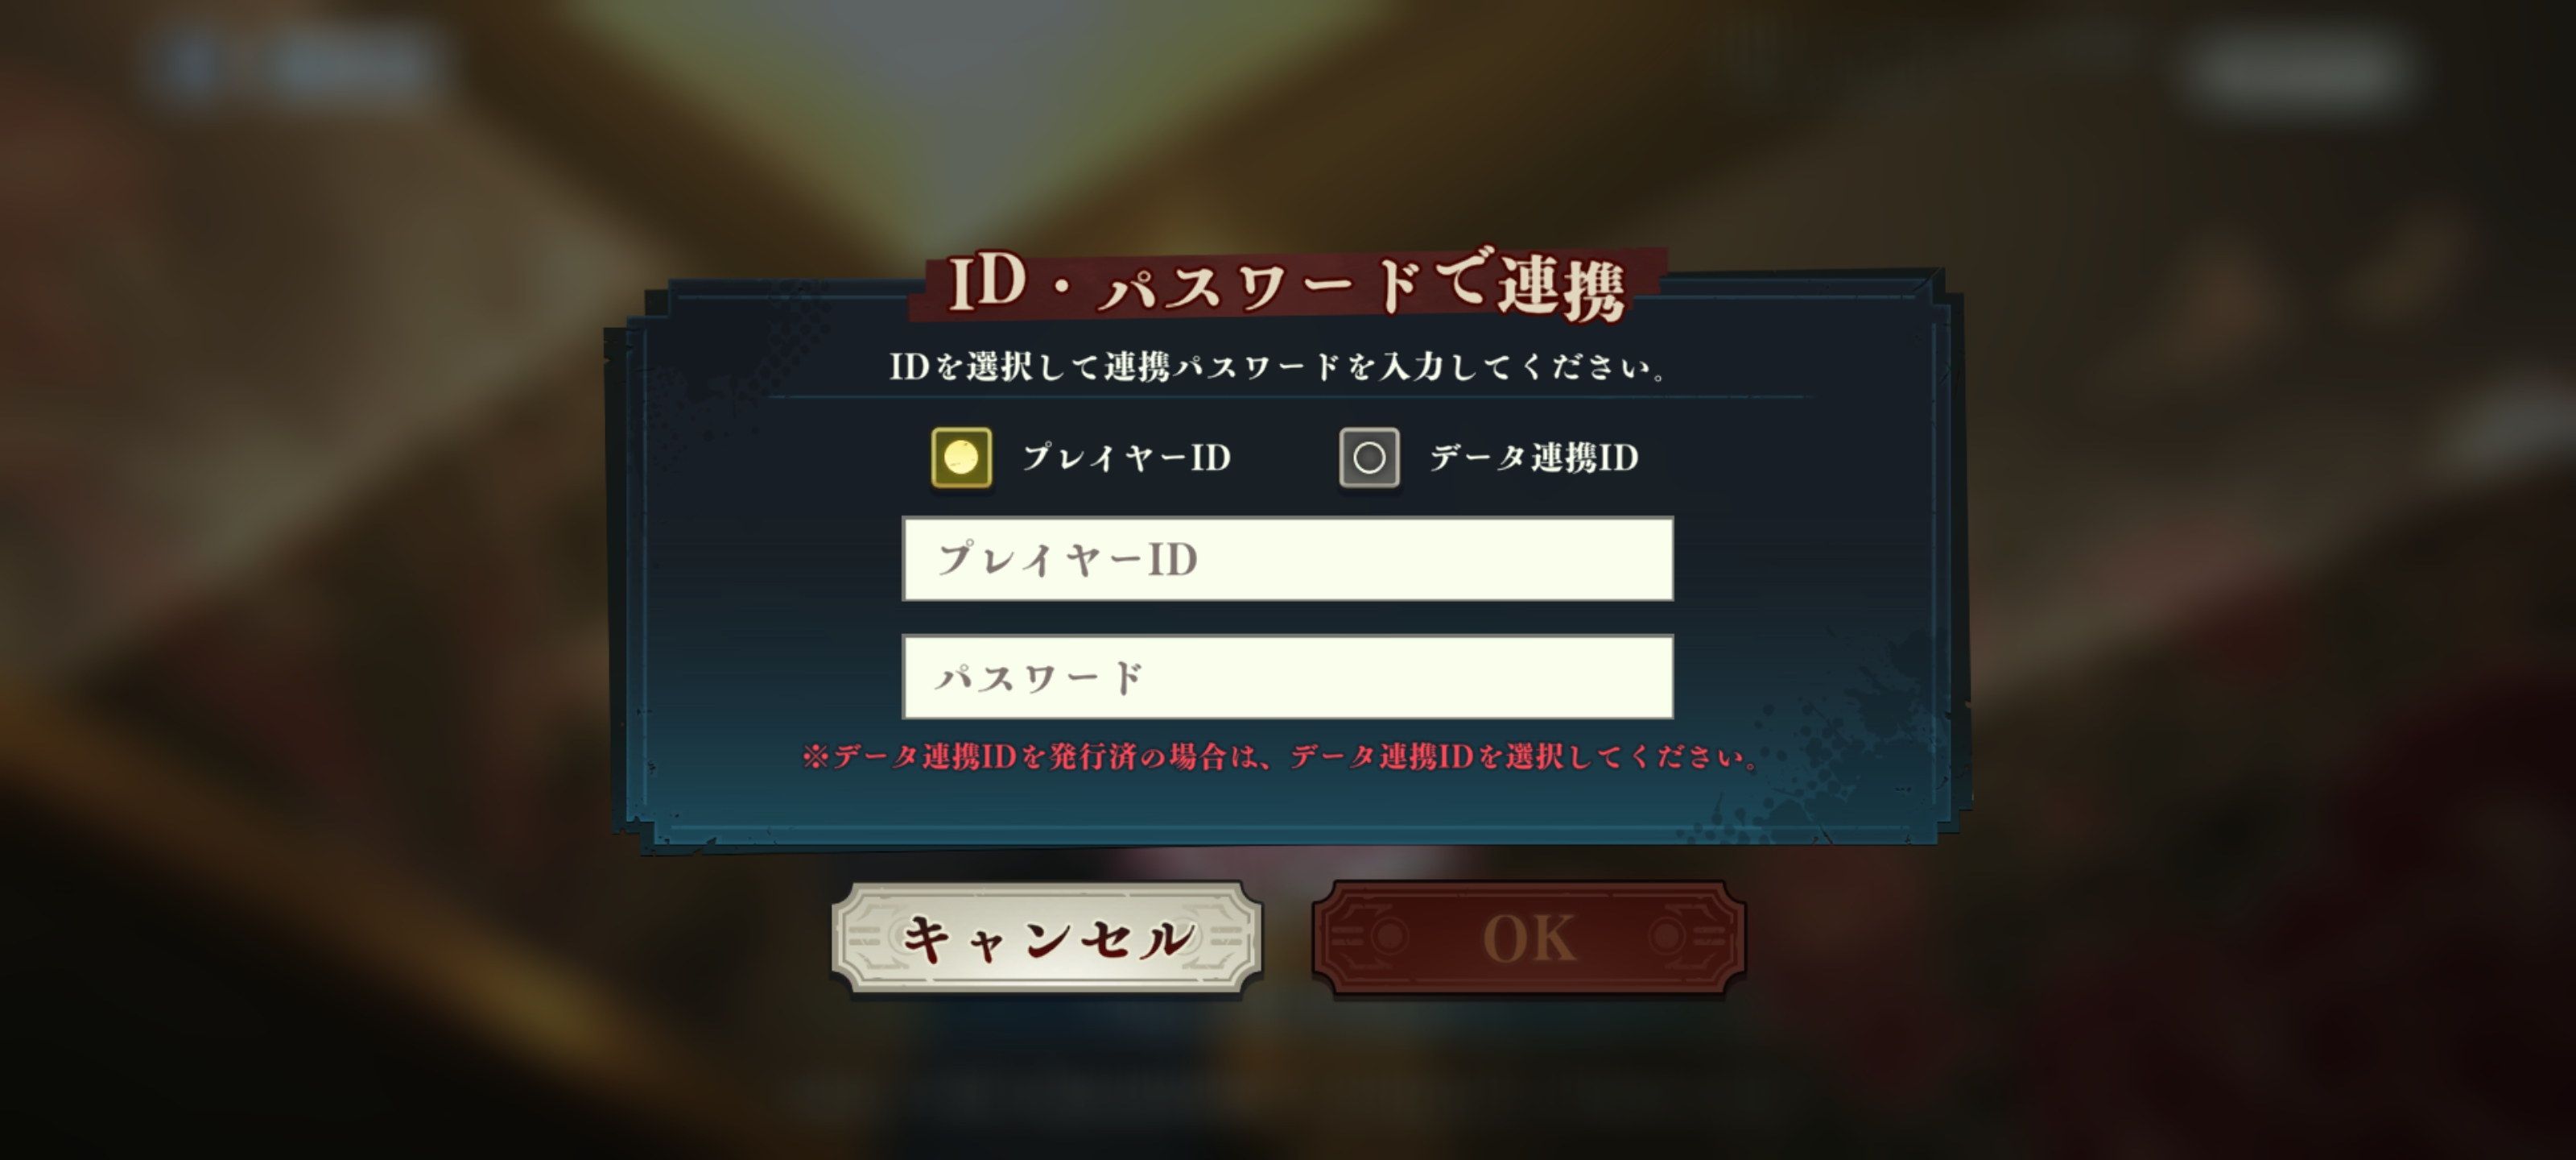This screenshot has width=2576, height=1160.
Task: Focus the パスワード input field
Action: (1287, 677)
